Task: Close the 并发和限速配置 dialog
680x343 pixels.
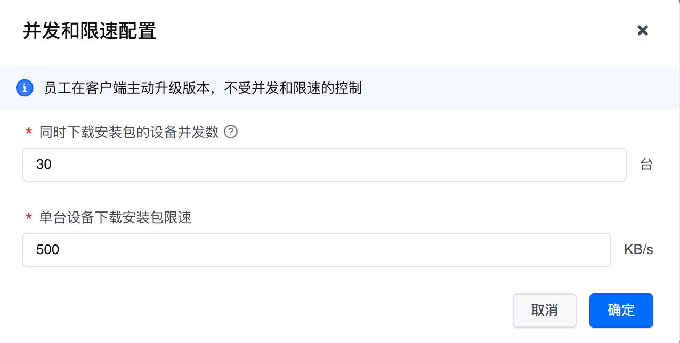Action: (x=643, y=30)
